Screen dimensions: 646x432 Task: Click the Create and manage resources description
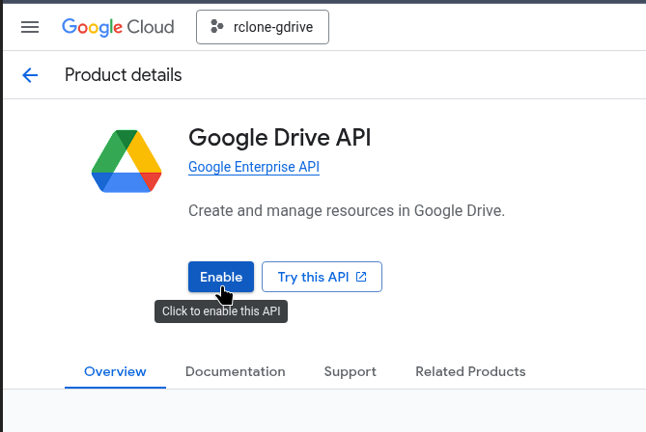(x=346, y=210)
